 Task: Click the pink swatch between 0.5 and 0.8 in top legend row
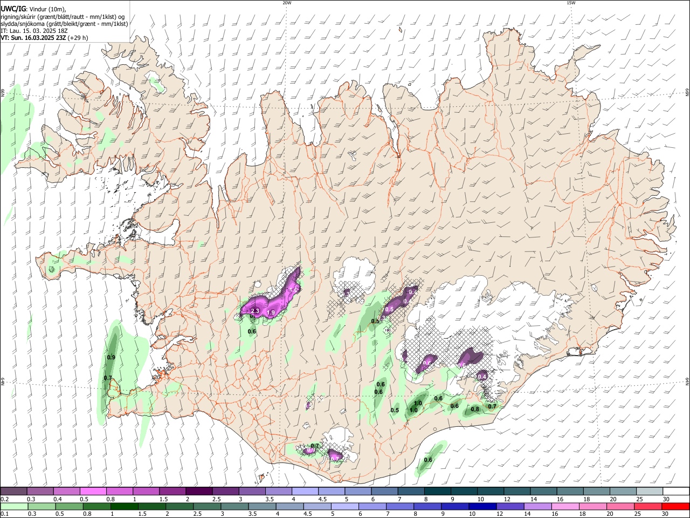(x=93, y=492)
